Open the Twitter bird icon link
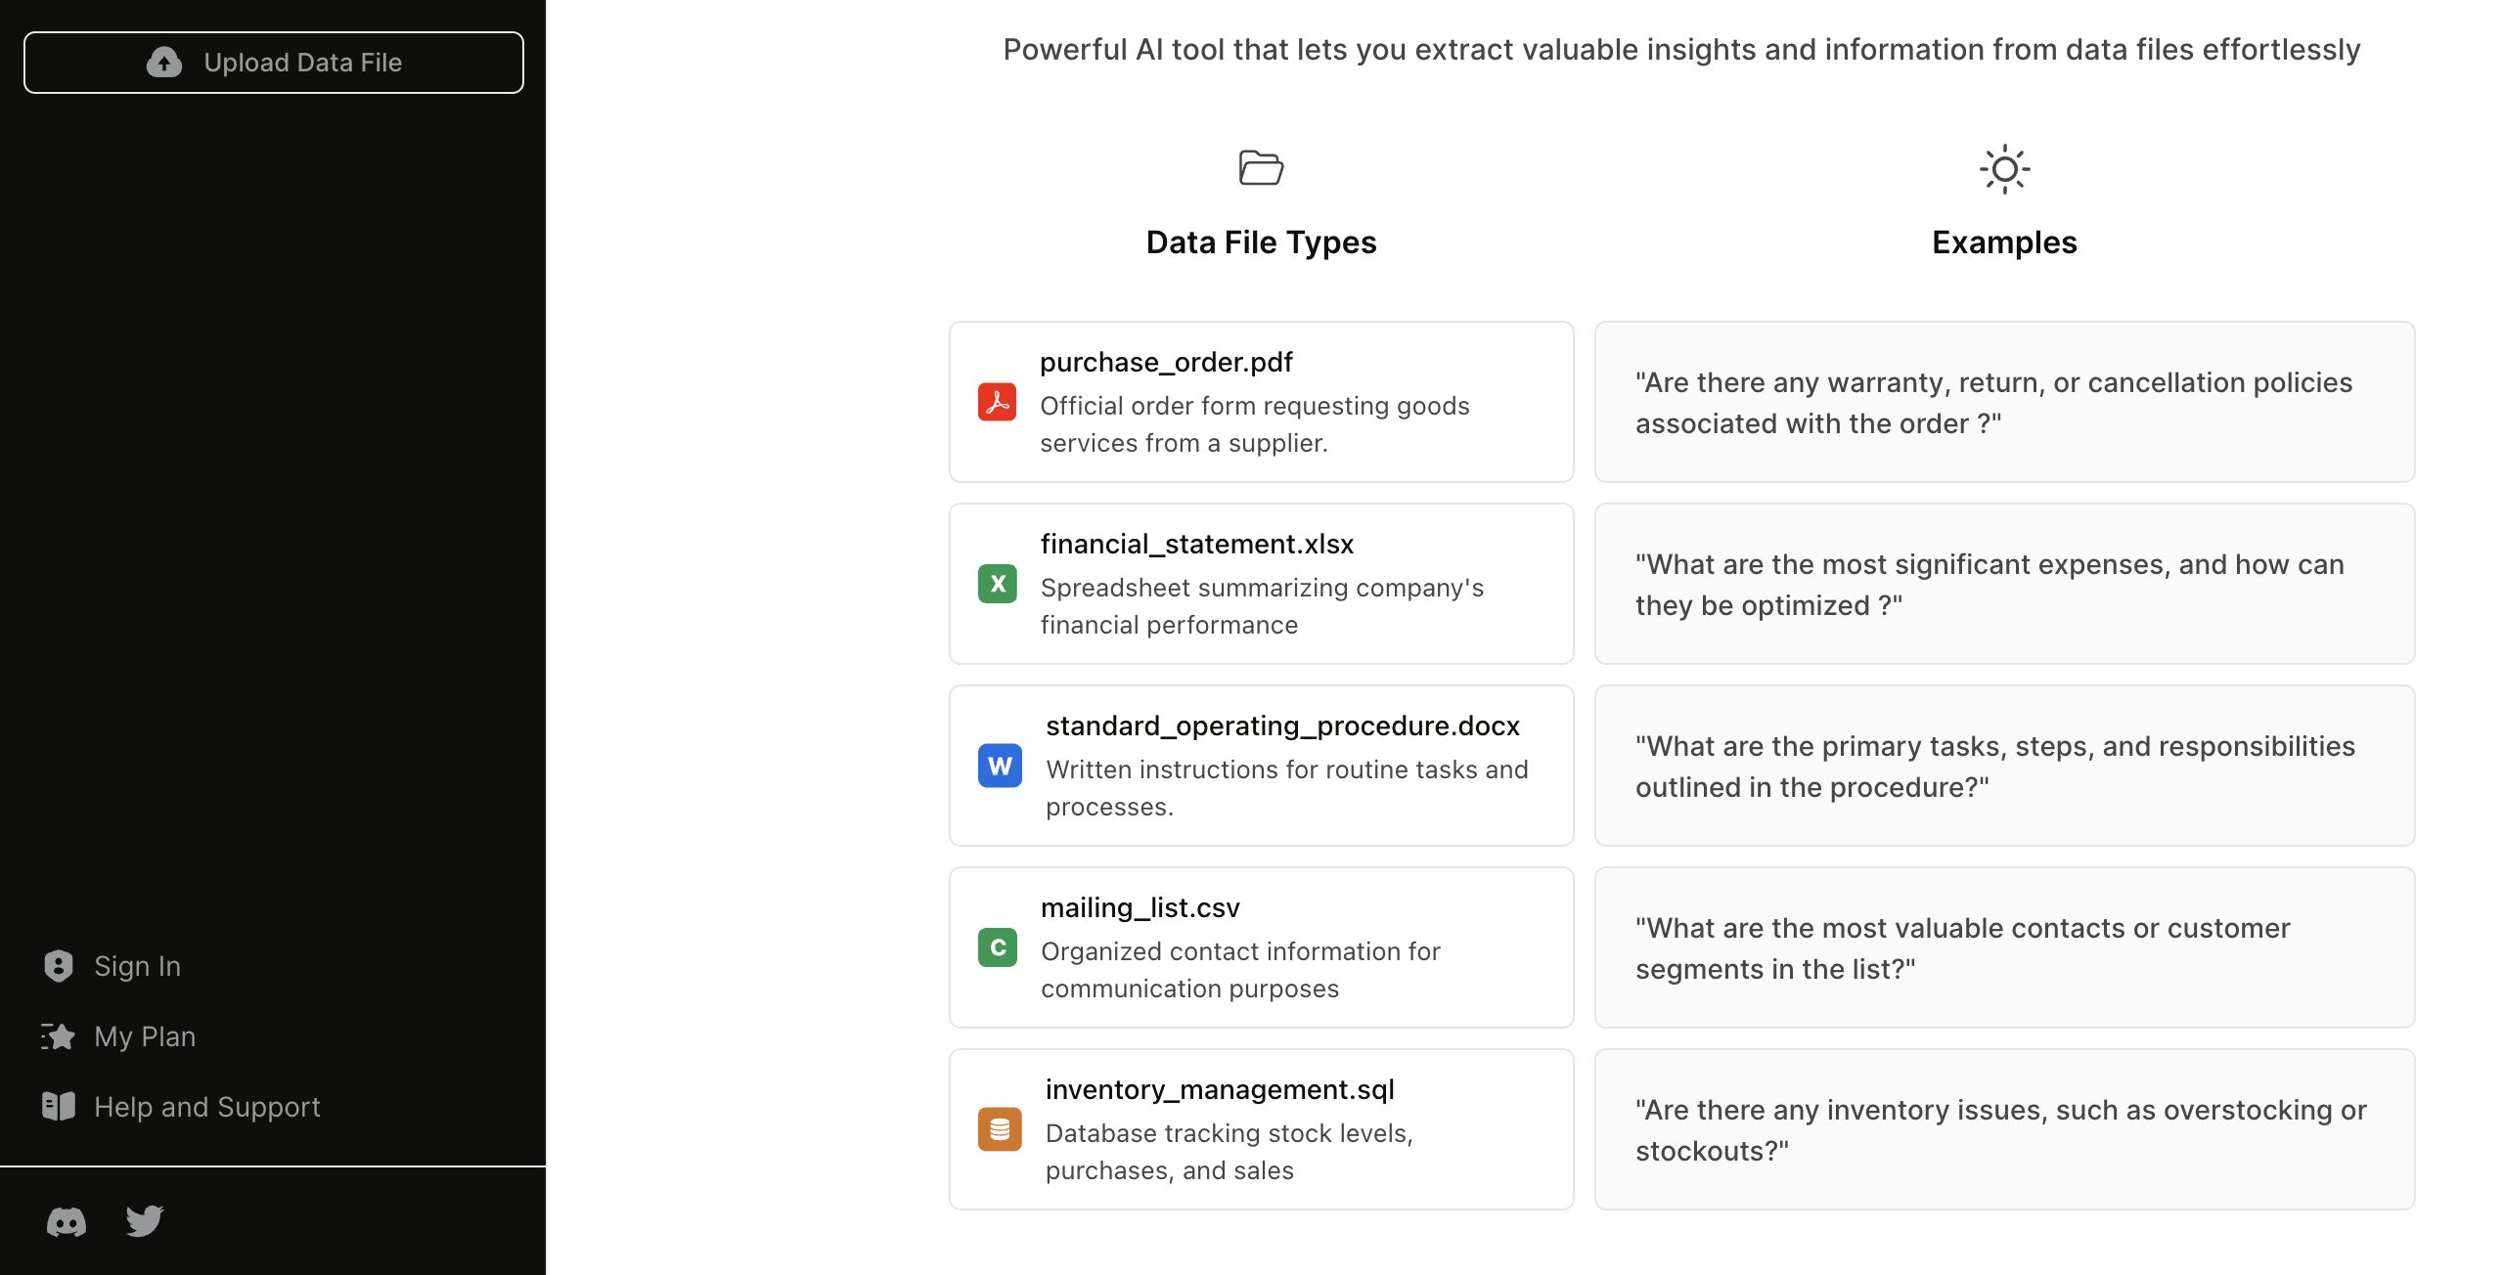The image size is (2504, 1275). tap(145, 1221)
